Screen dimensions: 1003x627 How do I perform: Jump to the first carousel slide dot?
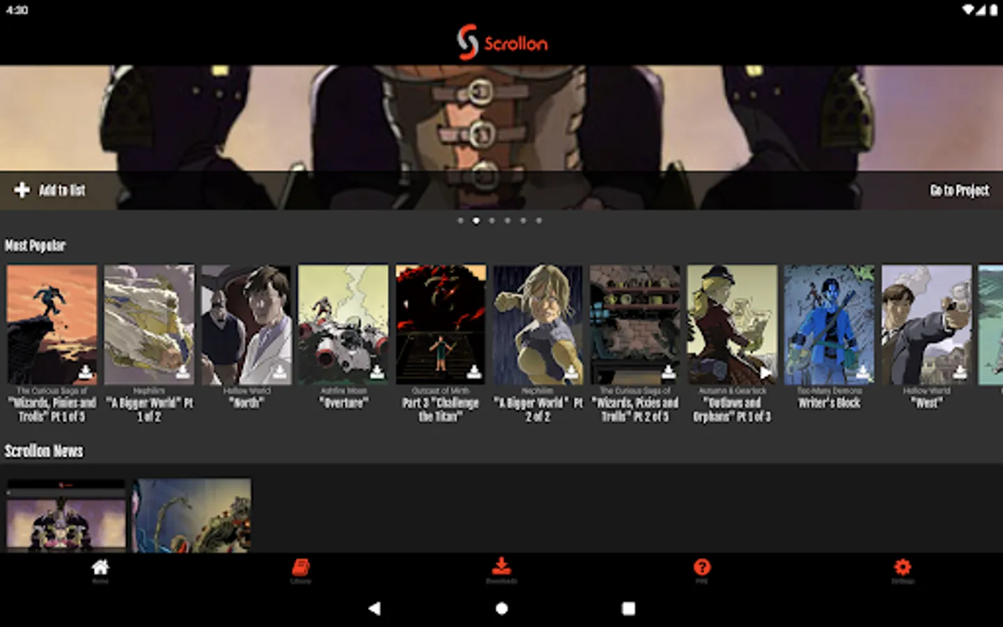click(x=460, y=221)
